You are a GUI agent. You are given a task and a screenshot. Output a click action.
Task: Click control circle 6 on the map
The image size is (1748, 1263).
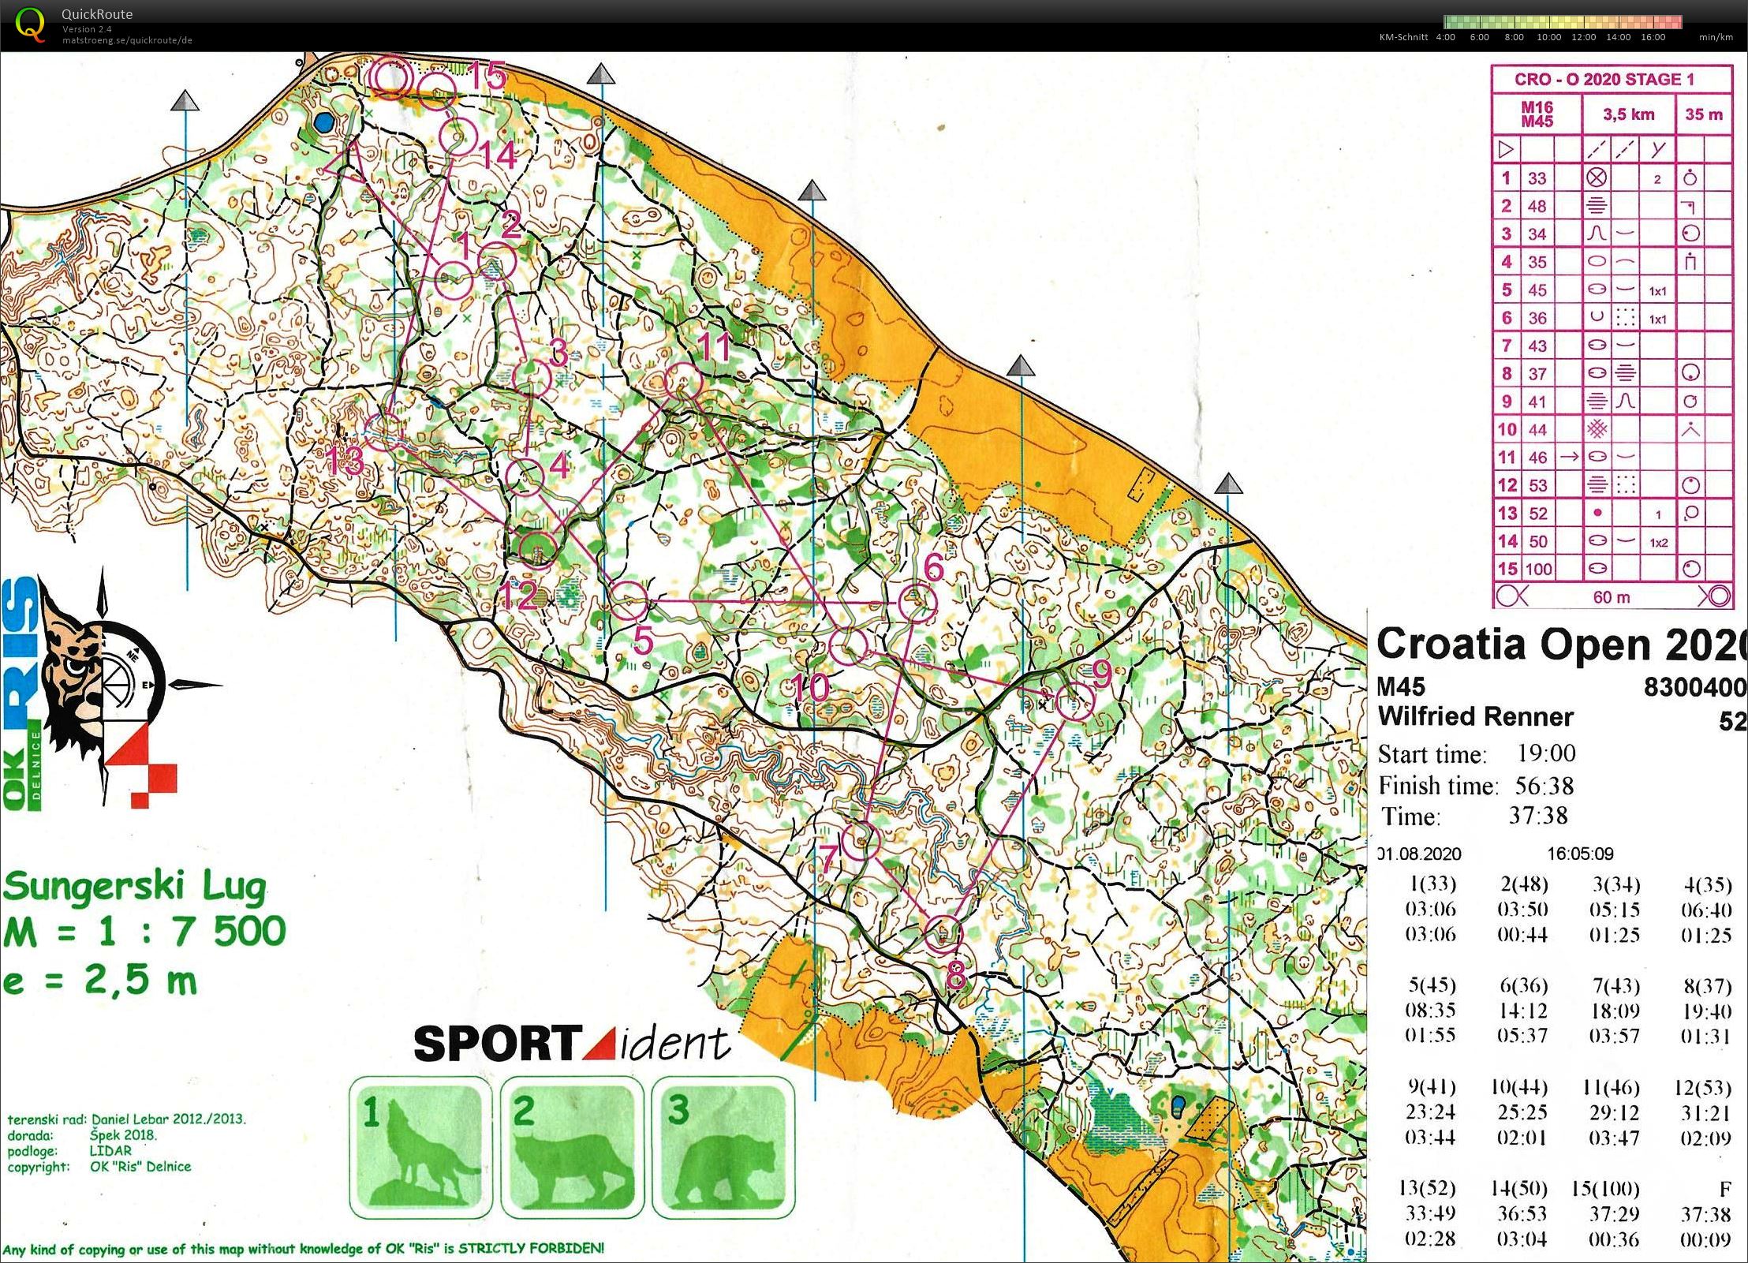click(x=917, y=603)
